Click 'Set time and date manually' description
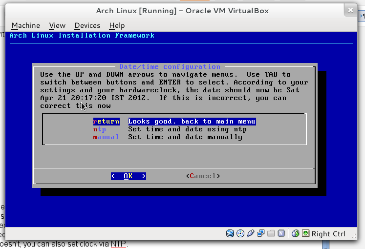The width and height of the screenshot is (365, 249). [185, 137]
